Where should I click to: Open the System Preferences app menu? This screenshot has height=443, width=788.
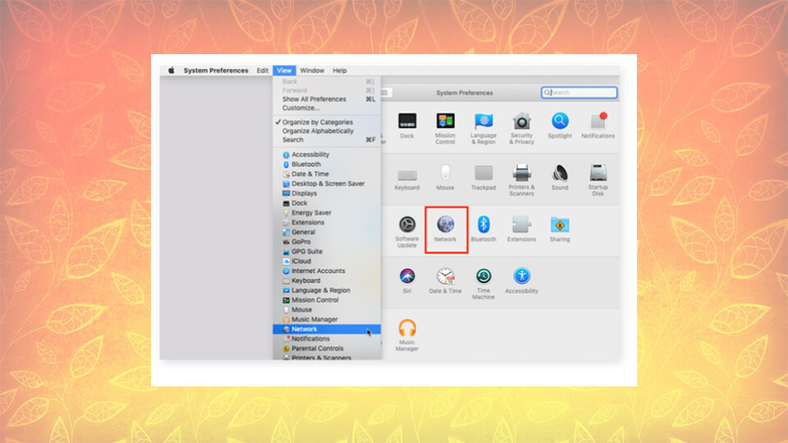click(x=216, y=71)
